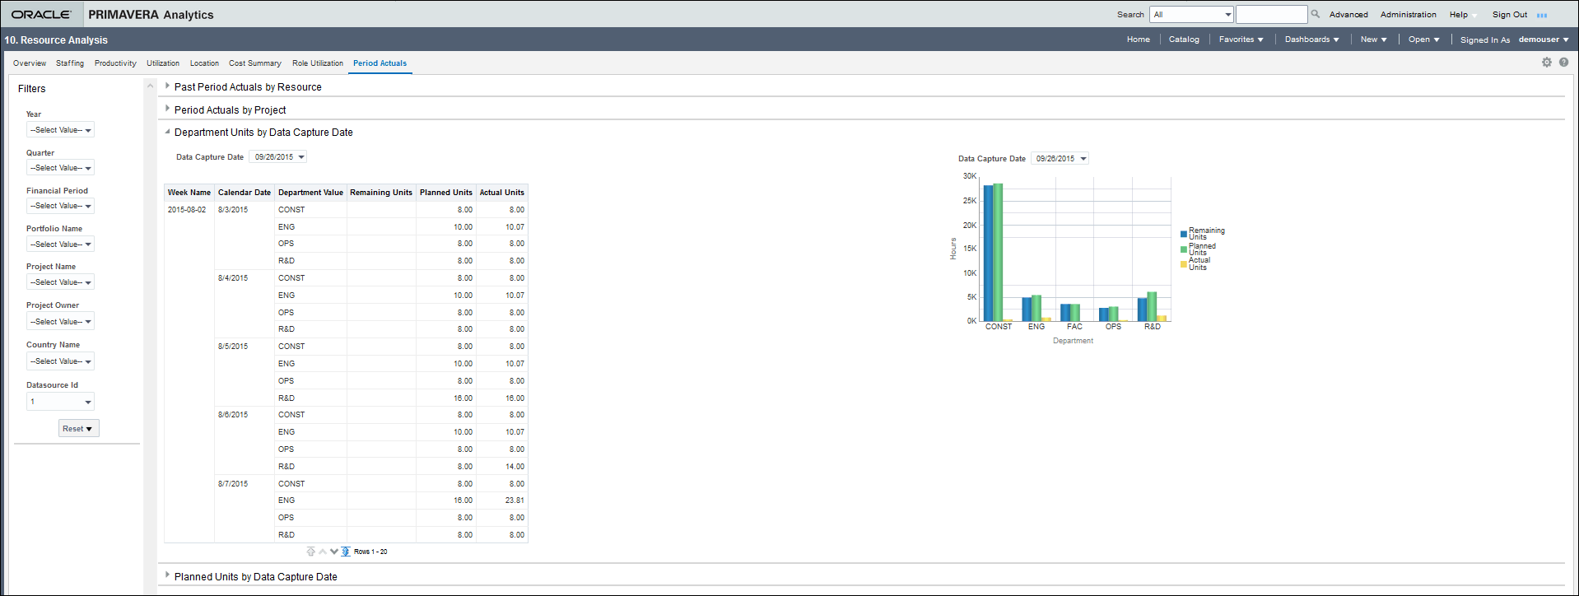Open the New menu

[x=1373, y=40]
